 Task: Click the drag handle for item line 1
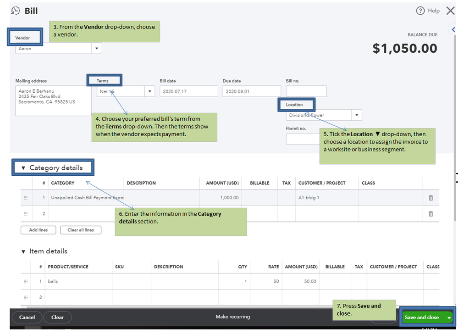(26, 281)
